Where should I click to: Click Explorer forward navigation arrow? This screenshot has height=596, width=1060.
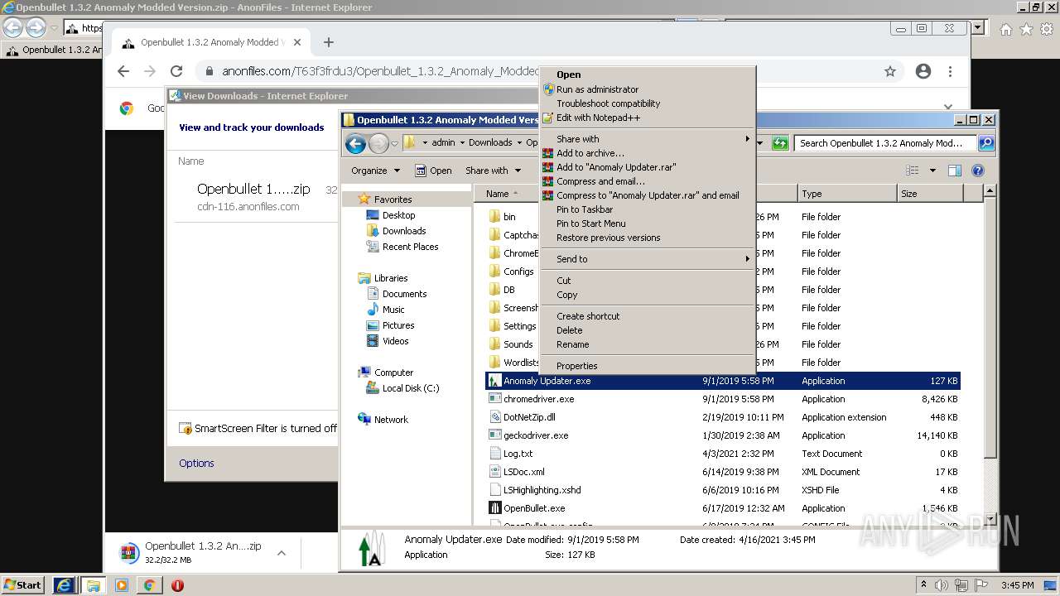(x=378, y=144)
